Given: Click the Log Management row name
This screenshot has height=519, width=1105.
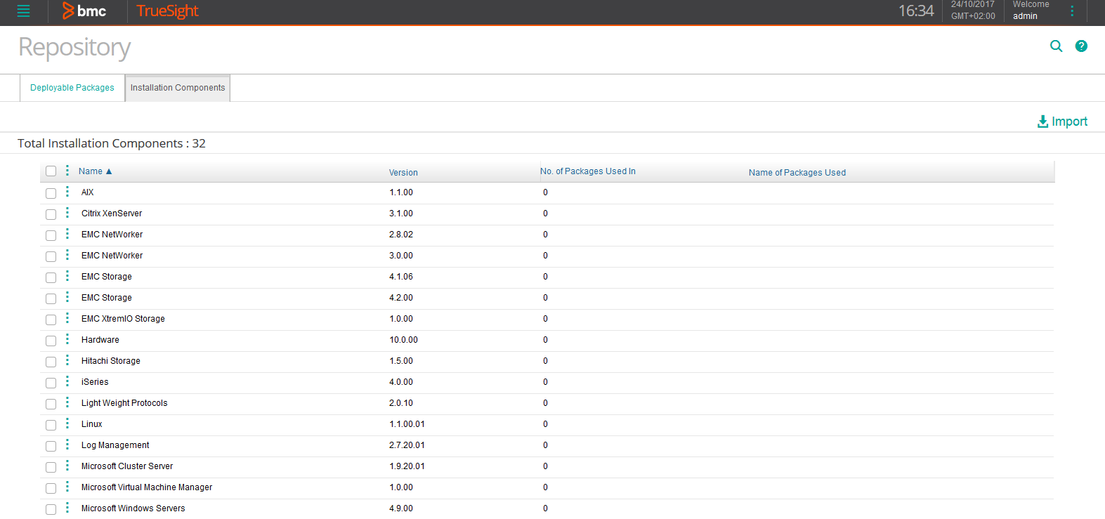Looking at the screenshot, I should coord(115,445).
